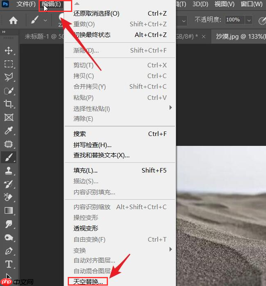Select the Gradient tool

click(x=9, y=210)
